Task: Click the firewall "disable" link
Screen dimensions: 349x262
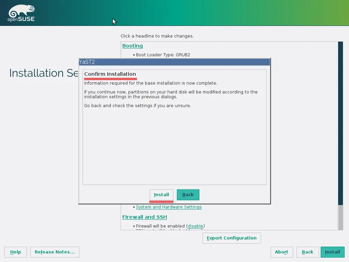Action: [x=195, y=226]
